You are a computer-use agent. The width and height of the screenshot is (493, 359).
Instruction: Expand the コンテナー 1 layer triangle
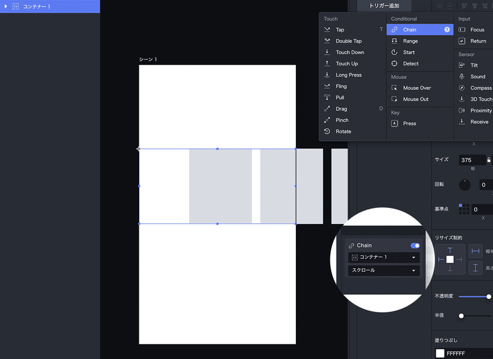6,6
